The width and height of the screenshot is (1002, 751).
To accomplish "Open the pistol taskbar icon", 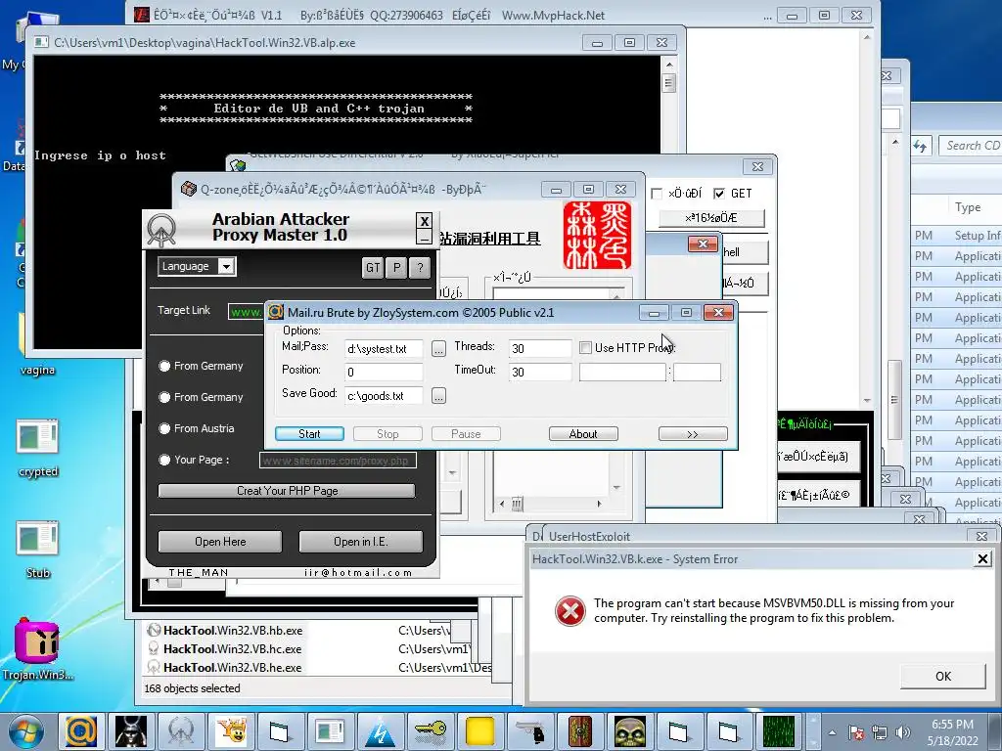I will point(529,731).
